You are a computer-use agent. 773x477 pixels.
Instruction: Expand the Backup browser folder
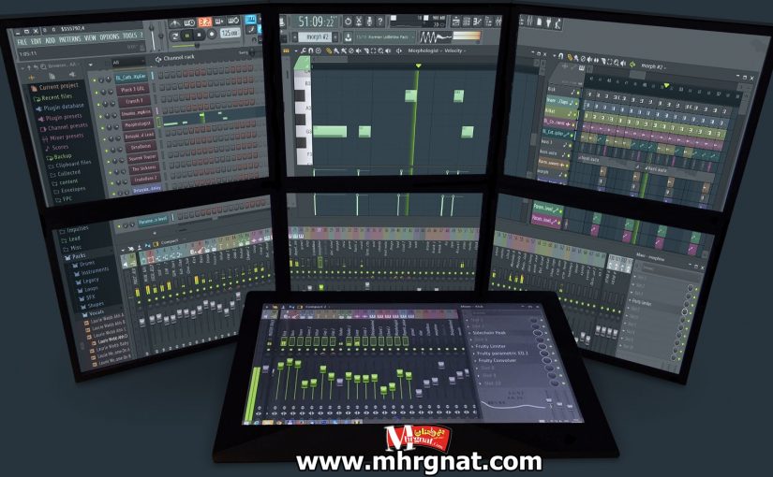coord(59,156)
